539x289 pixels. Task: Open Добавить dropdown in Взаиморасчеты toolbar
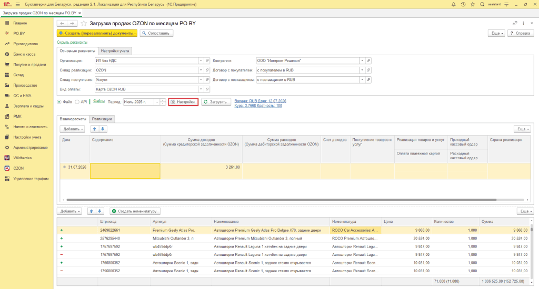72,129
